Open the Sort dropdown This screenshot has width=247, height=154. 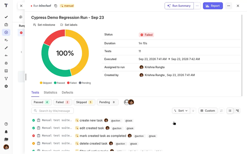point(181,111)
